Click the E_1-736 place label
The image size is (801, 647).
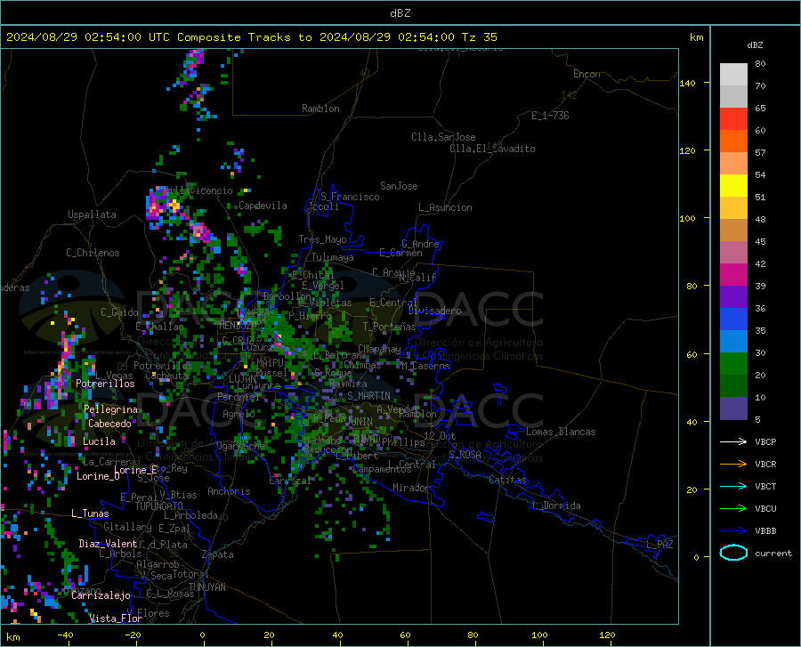pyautogui.click(x=550, y=116)
